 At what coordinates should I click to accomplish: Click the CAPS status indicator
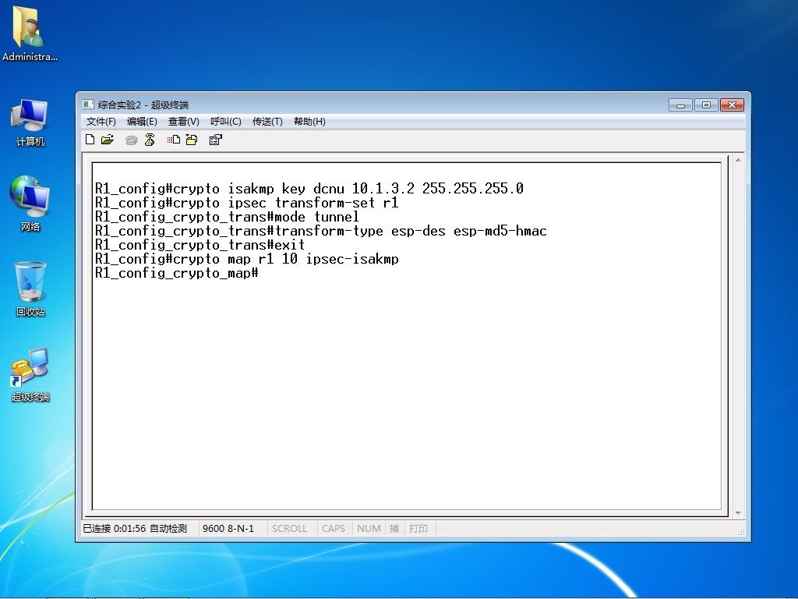coord(334,528)
